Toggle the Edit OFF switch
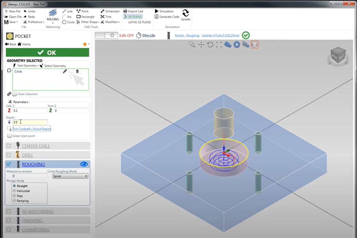 (x=106, y=35)
